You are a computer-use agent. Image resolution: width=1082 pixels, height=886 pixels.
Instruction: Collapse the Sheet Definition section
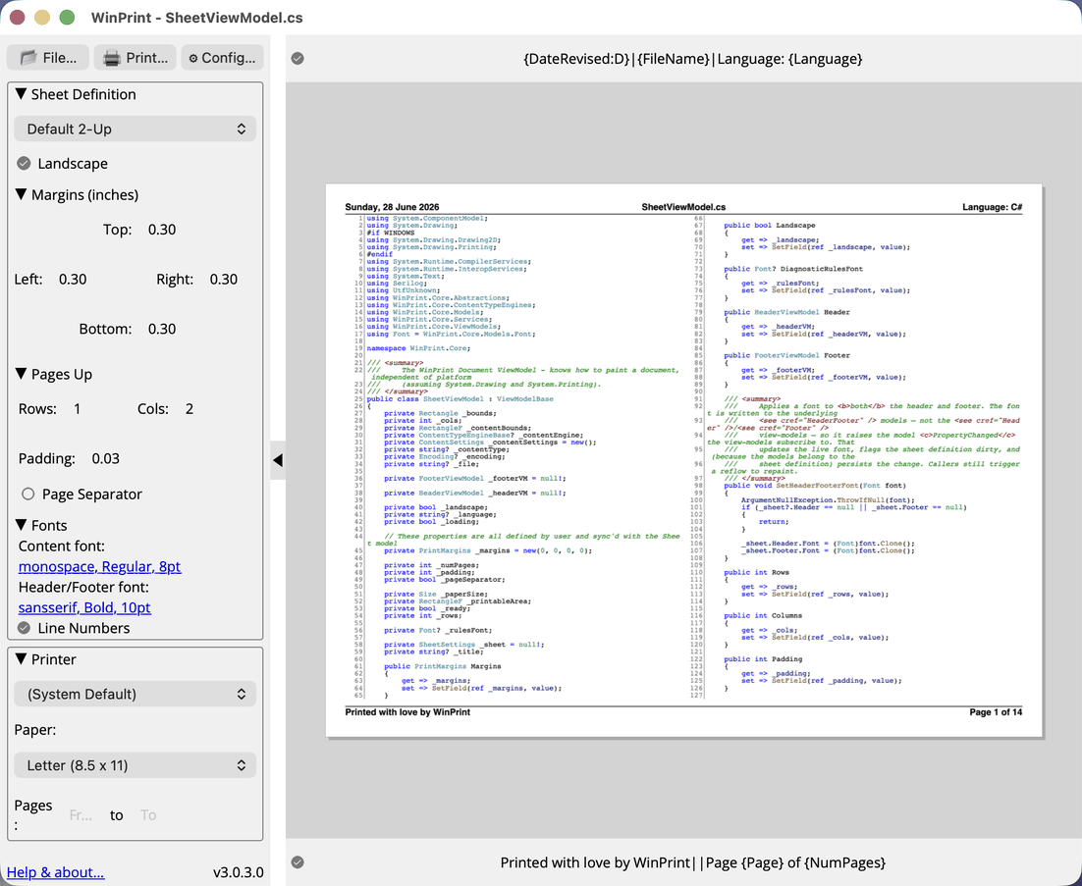tap(22, 94)
